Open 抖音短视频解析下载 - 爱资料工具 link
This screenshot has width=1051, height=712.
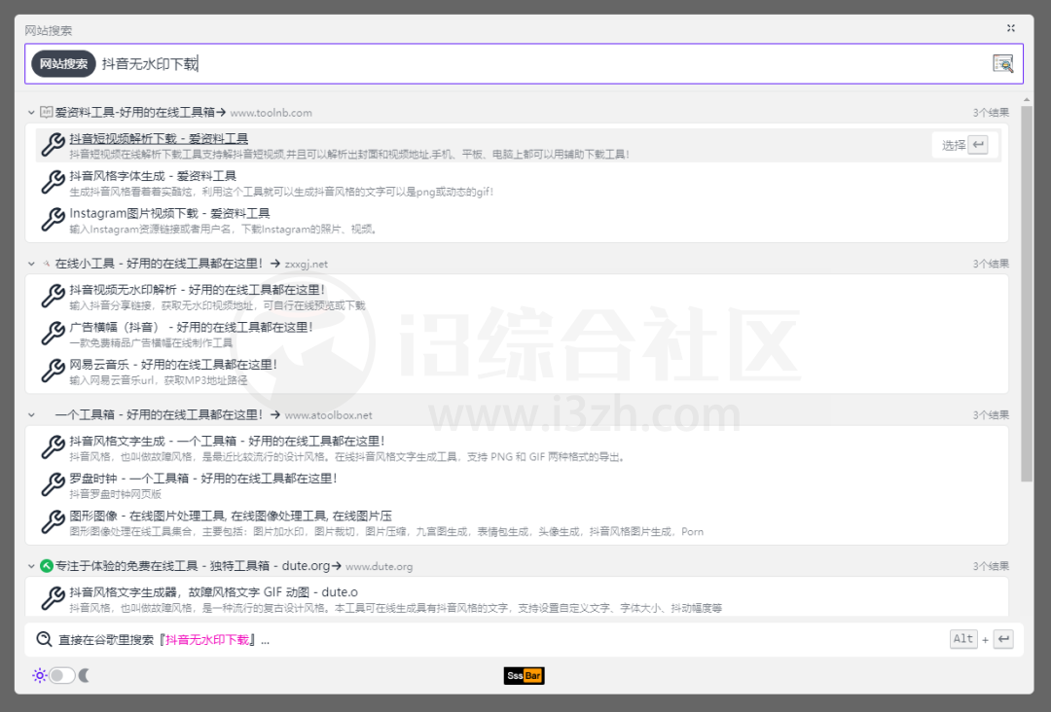click(159, 139)
